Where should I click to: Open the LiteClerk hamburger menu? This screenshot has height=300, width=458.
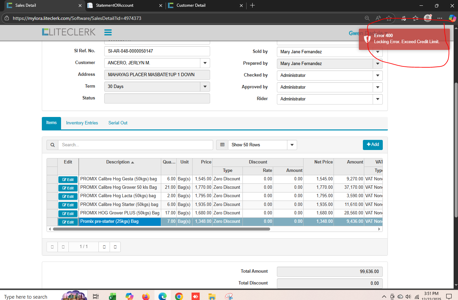click(108, 32)
